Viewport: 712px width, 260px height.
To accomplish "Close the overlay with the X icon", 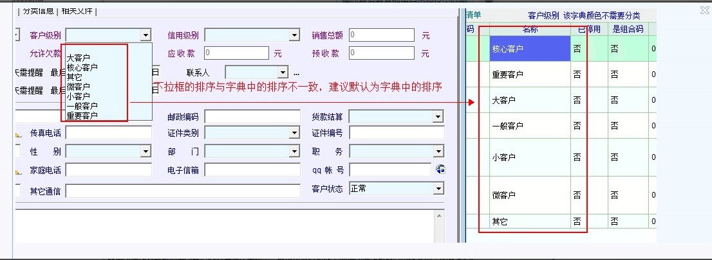I will tap(704, 10).
